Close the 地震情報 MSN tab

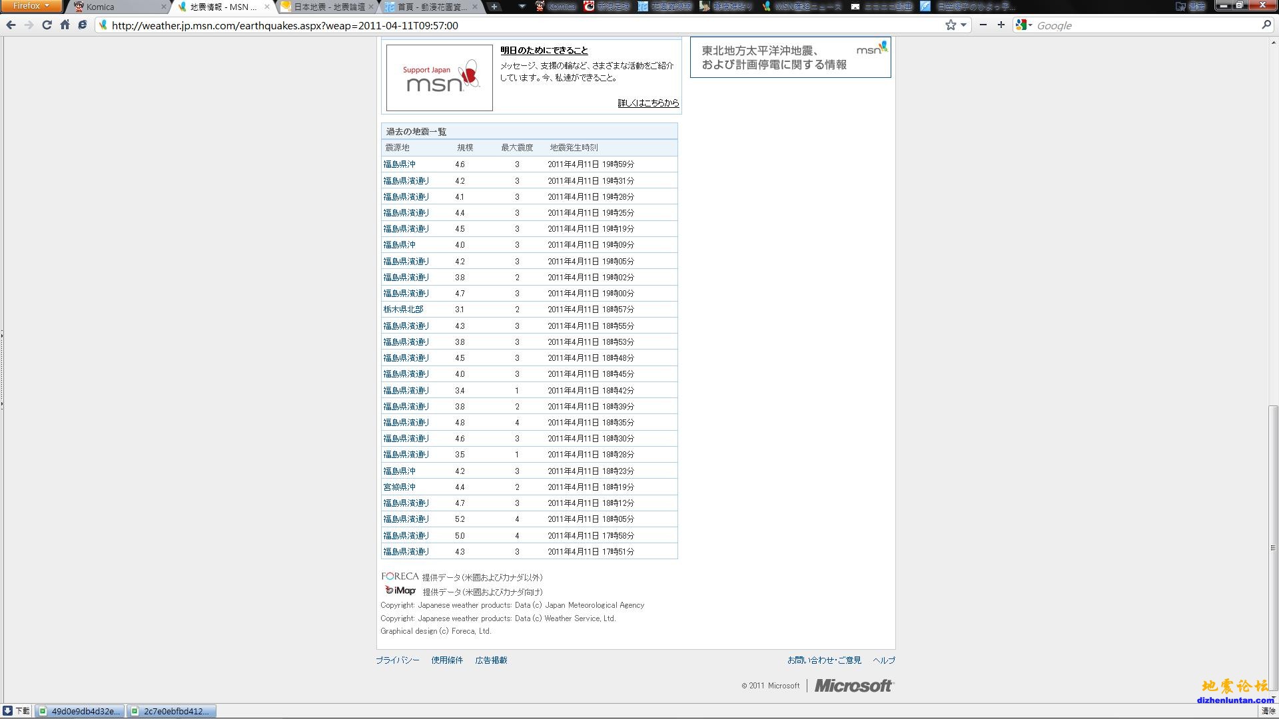pos(267,7)
